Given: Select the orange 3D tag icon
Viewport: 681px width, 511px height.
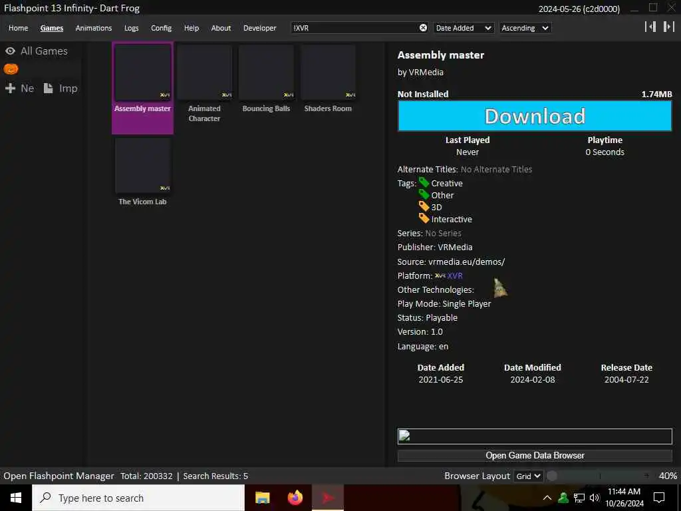Looking at the screenshot, I should [424, 206].
